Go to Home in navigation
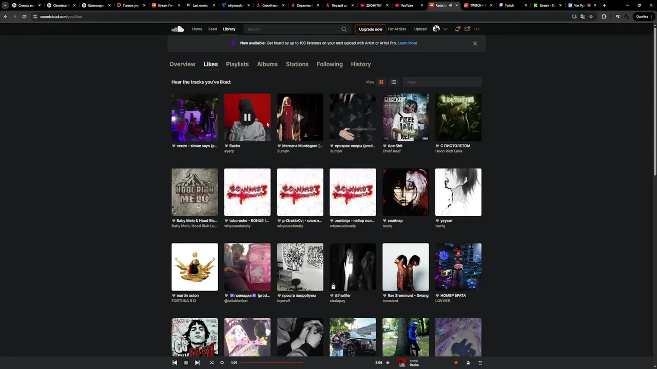This screenshot has width=657, height=369. tap(197, 29)
